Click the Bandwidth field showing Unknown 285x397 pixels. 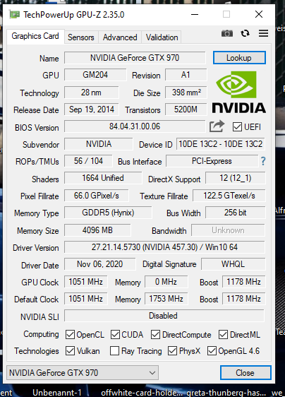[x=228, y=230]
